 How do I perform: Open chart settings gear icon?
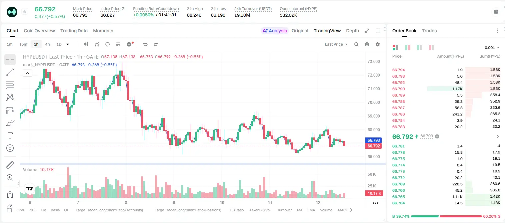(378, 44)
